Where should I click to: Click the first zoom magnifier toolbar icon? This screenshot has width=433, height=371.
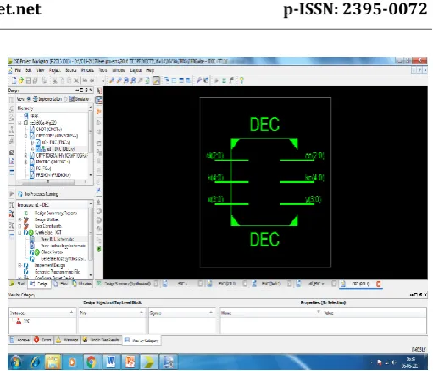[x=112, y=80]
